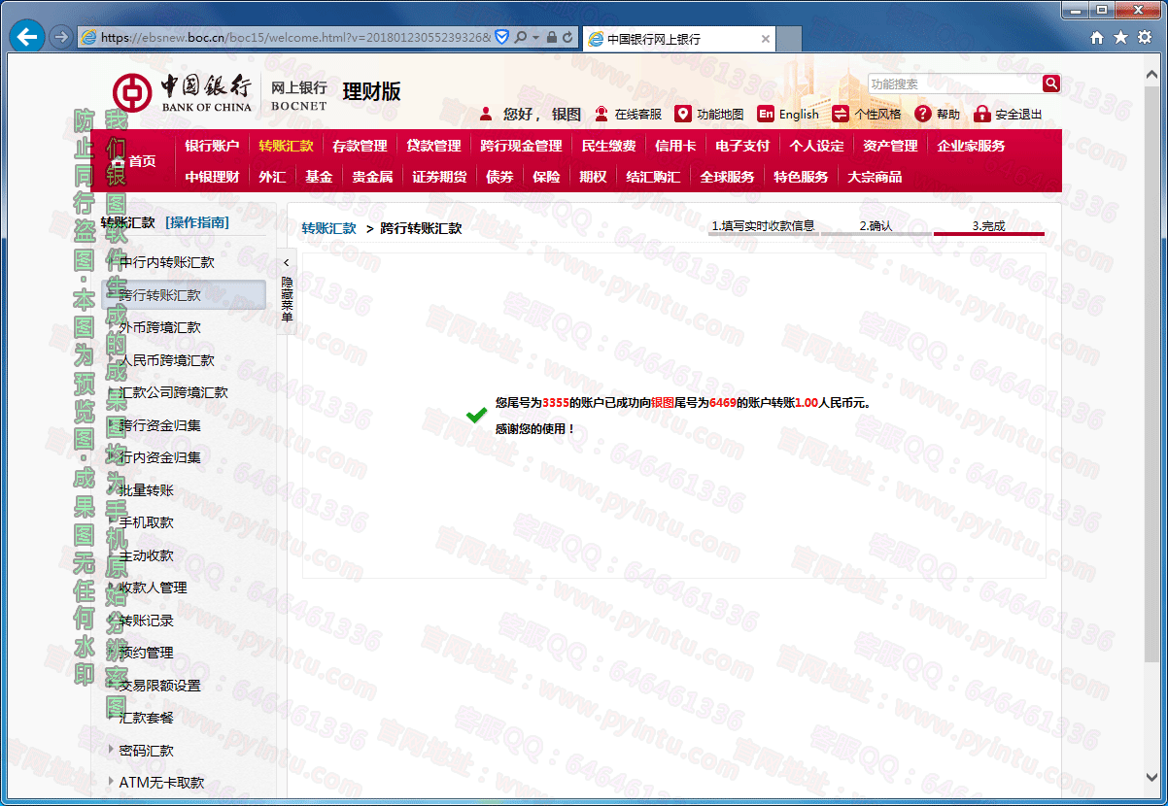1168x806 pixels.
Task: Open the 贷款管理 menu
Action: [433, 146]
